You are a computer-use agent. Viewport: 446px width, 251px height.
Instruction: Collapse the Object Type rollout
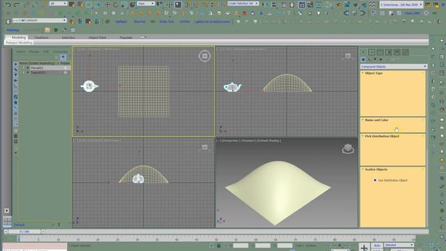(393, 73)
